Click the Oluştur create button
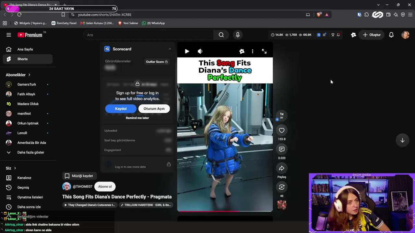Screen dimensions: 415x233 click(372, 35)
